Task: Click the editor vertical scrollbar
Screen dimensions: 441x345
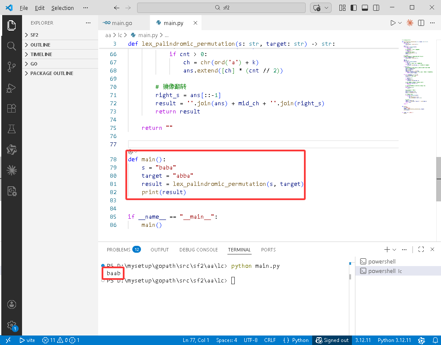Action: coord(438,179)
